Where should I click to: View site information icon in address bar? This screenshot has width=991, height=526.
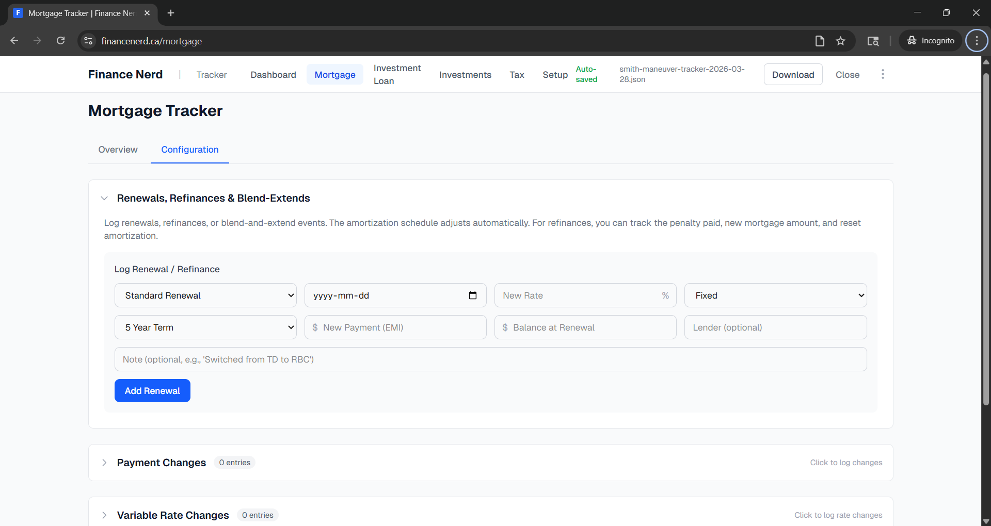(89, 41)
